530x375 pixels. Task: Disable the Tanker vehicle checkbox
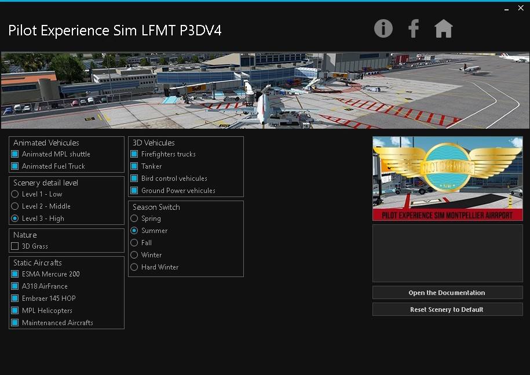(x=134, y=166)
